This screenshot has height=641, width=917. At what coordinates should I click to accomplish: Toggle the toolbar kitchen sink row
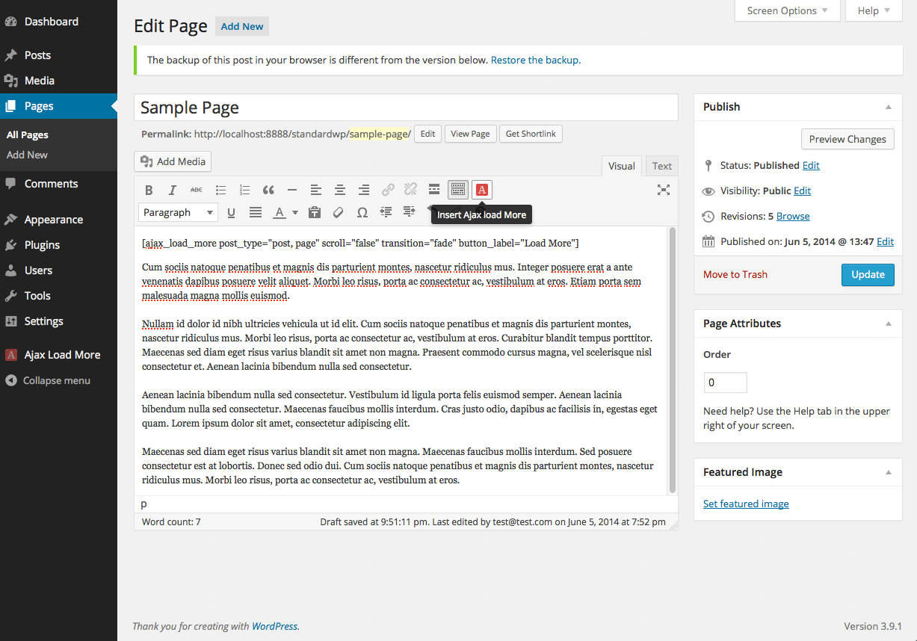[x=458, y=190]
